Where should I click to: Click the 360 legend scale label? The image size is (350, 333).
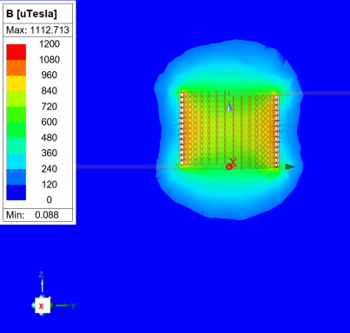click(x=50, y=153)
